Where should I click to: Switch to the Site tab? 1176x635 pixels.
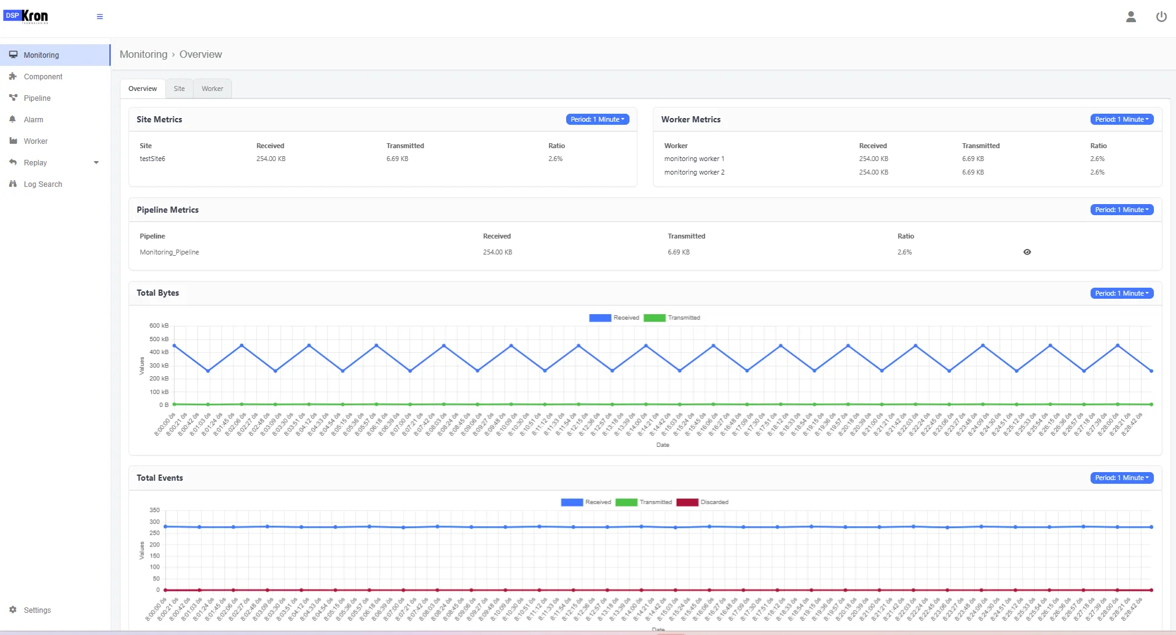pos(179,89)
